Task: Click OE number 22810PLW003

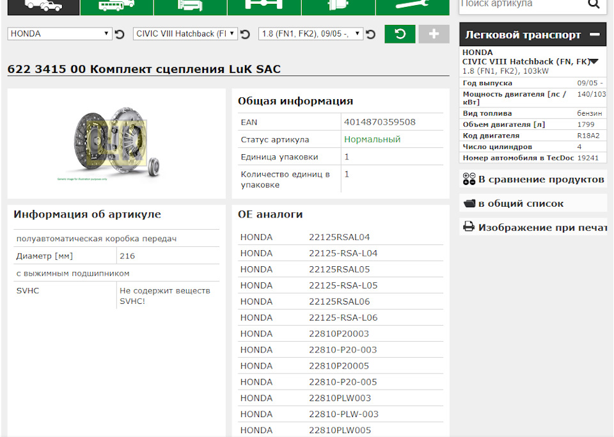Action: click(340, 398)
